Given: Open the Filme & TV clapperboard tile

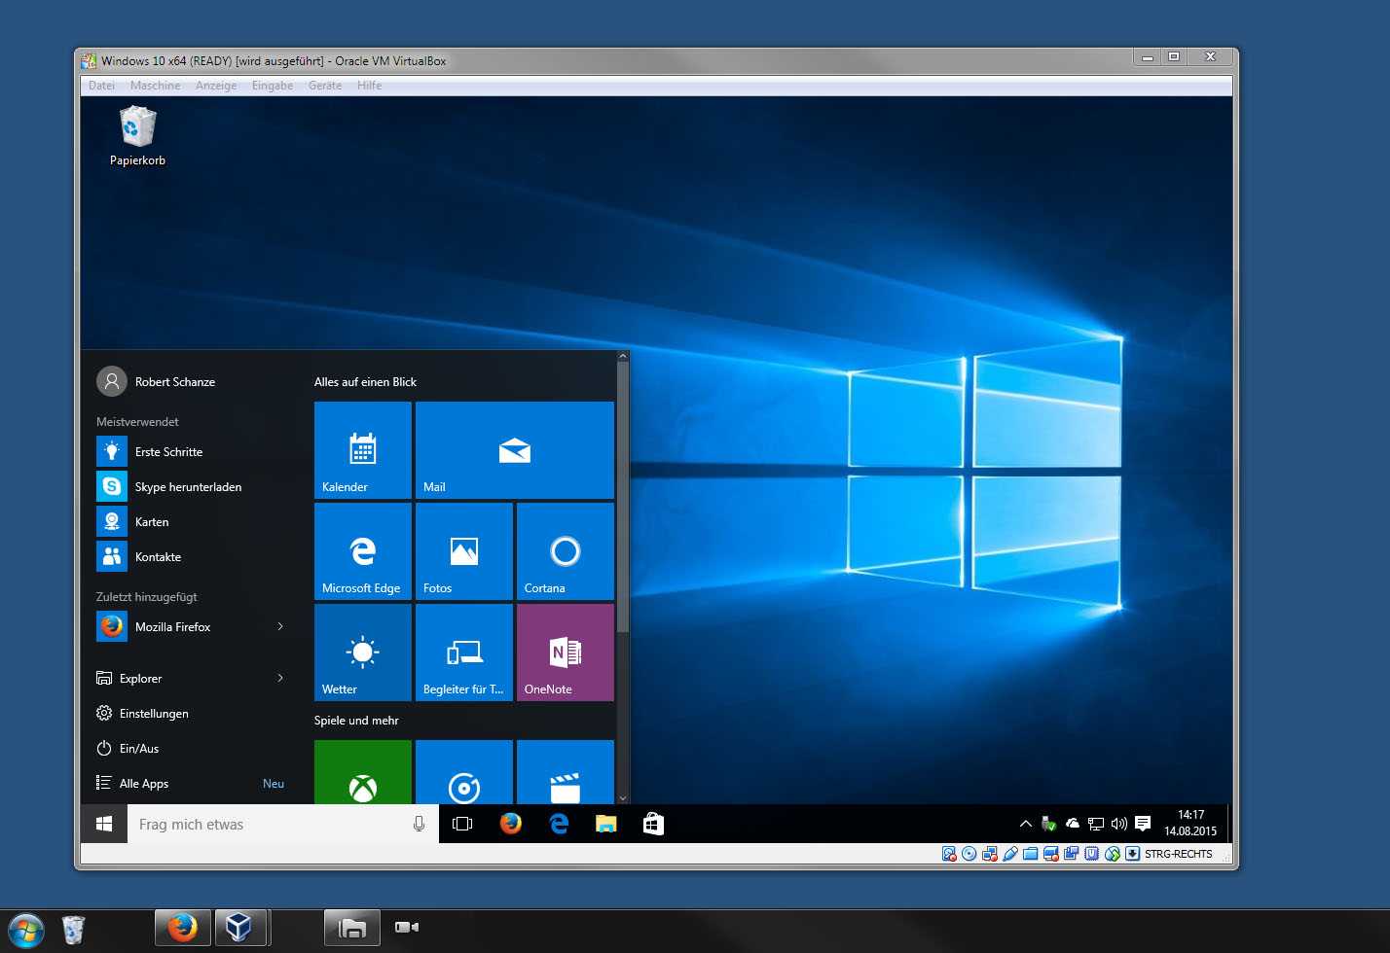Looking at the screenshot, I should coord(566,772).
